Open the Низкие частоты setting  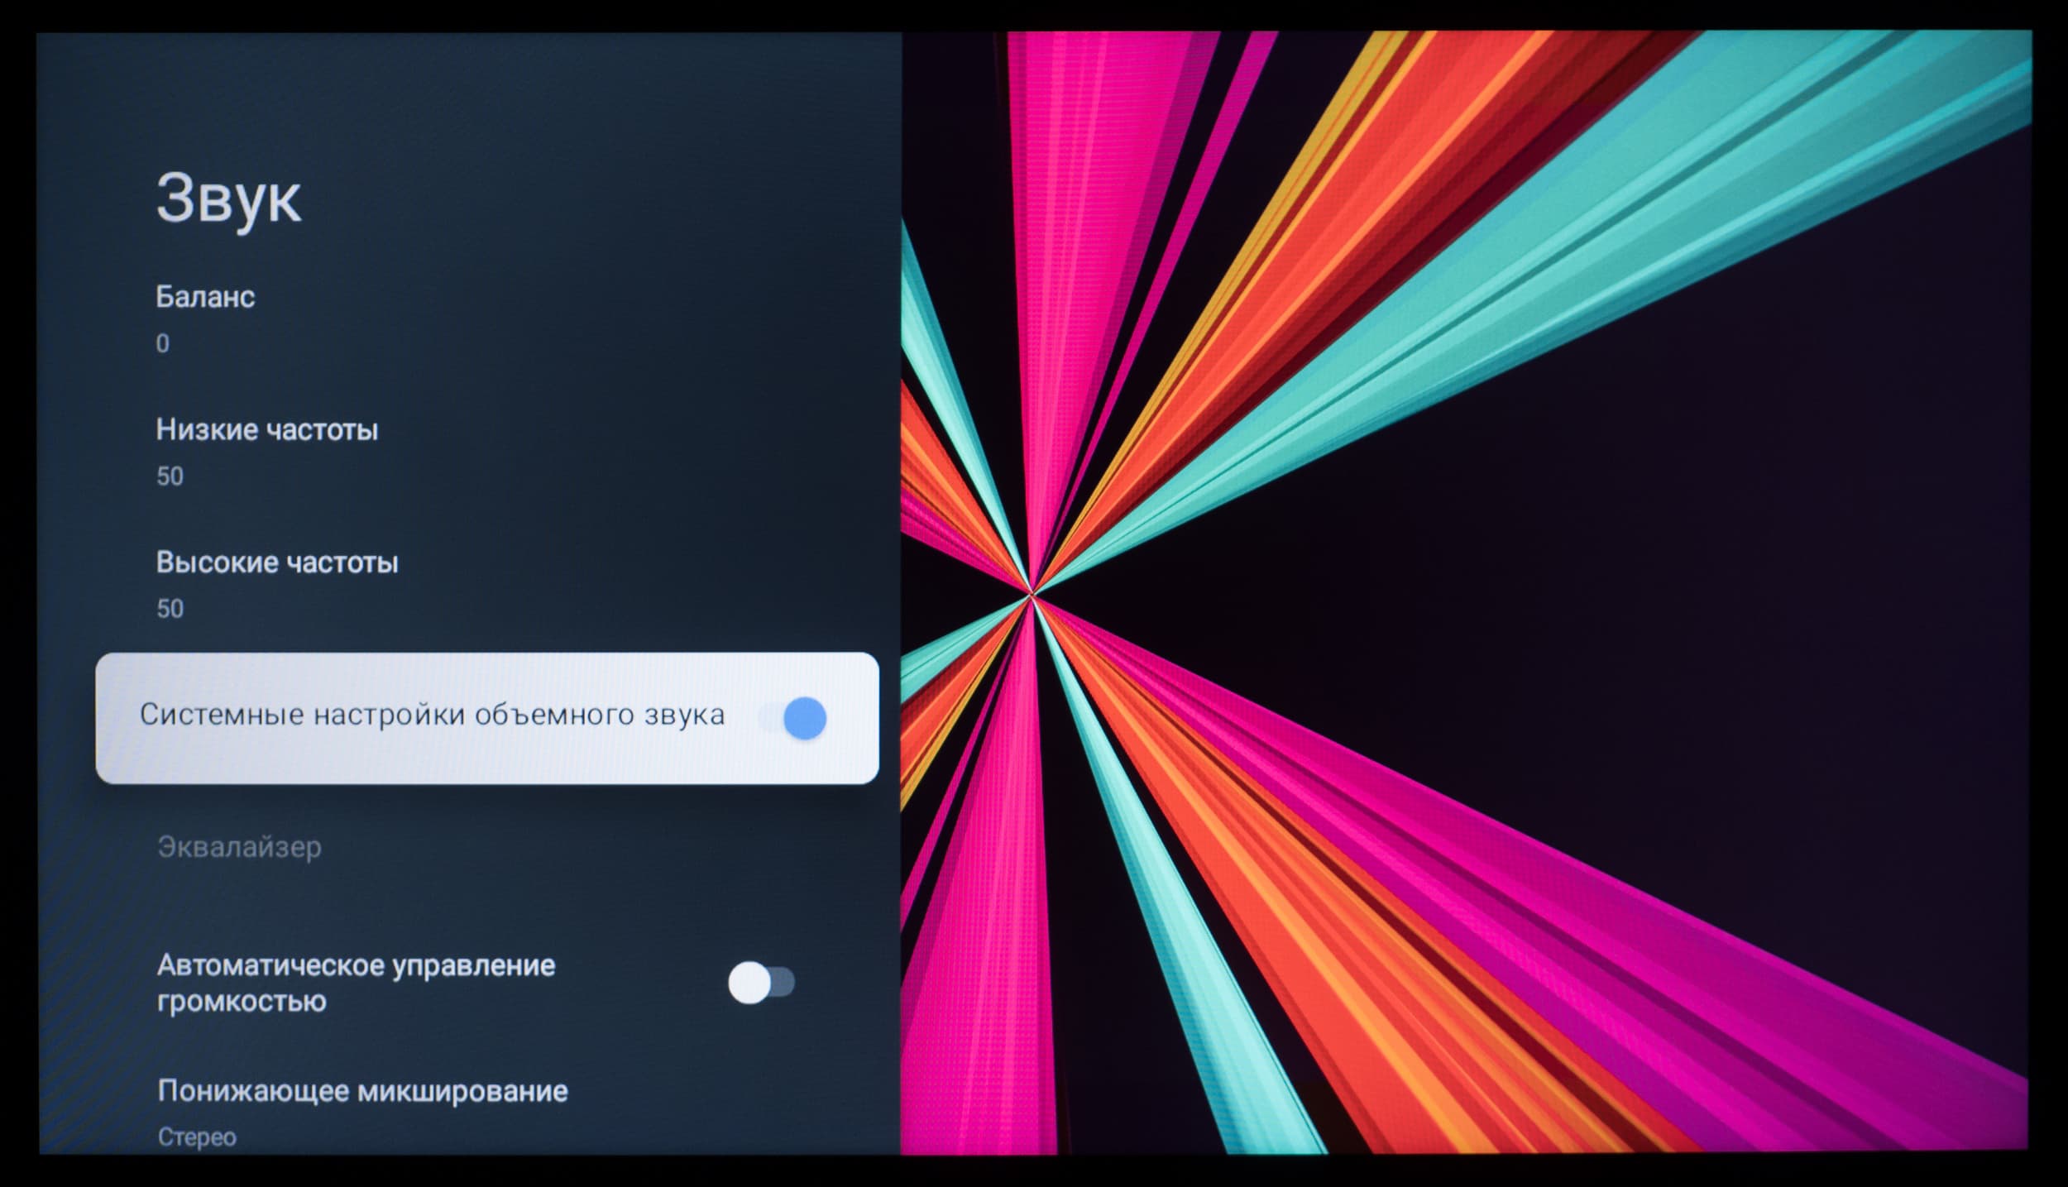[266, 430]
